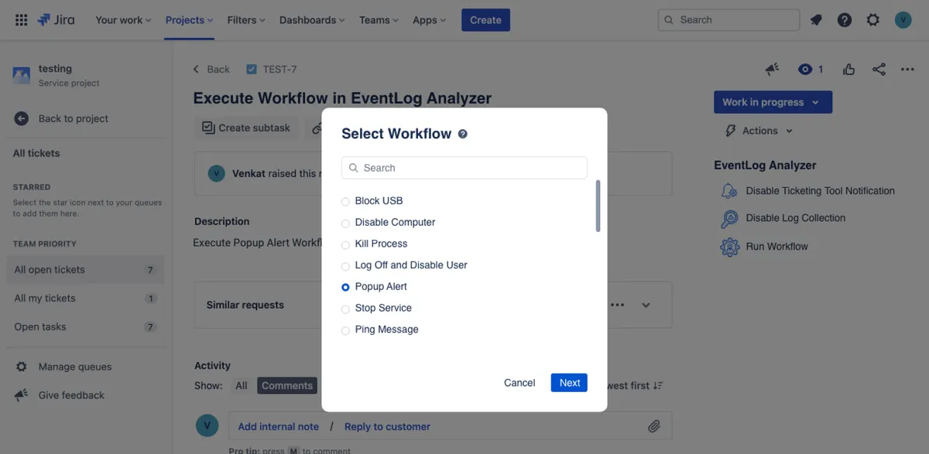Collapse the Similar requests chevron
The height and width of the screenshot is (454, 929).
tap(646, 305)
